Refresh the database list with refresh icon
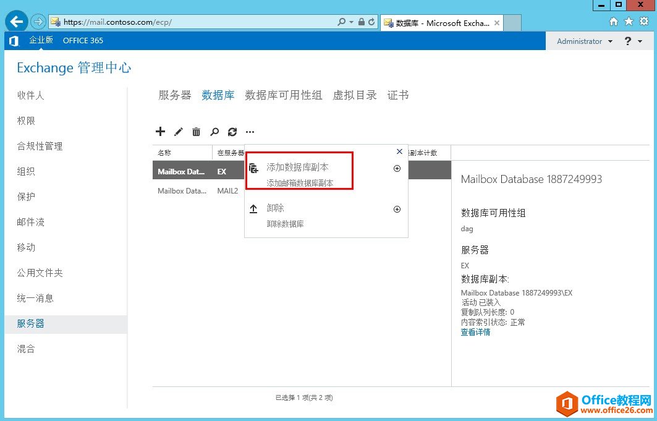Image resolution: width=657 pixels, height=421 pixels. (232, 131)
